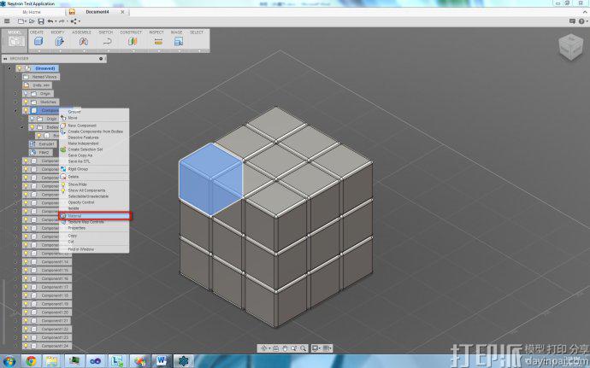Image resolution: width=590 pixels, height=368 pixels.
Task: Toggle lightbulb for Component1:20
Action: click(26, 312)
